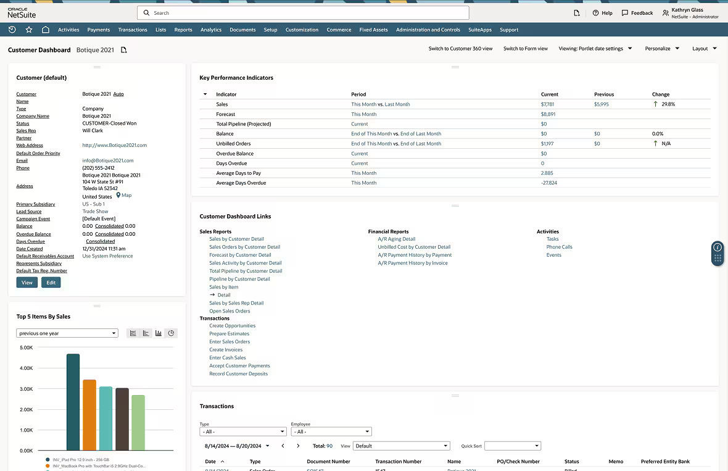
Task: Switch Top 5 Items chart to pie chart
Action: tap(171, 333)
